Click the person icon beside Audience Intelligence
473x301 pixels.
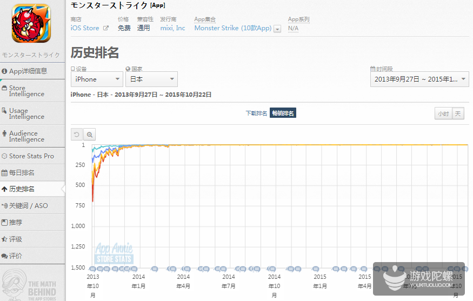(x=4, y=133)
